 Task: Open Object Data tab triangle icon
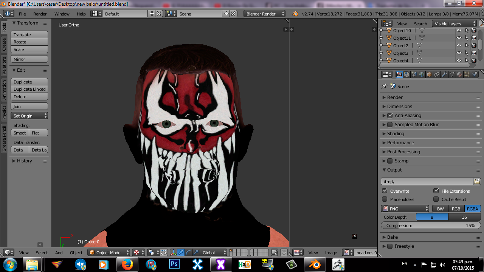tap(452, 74)
